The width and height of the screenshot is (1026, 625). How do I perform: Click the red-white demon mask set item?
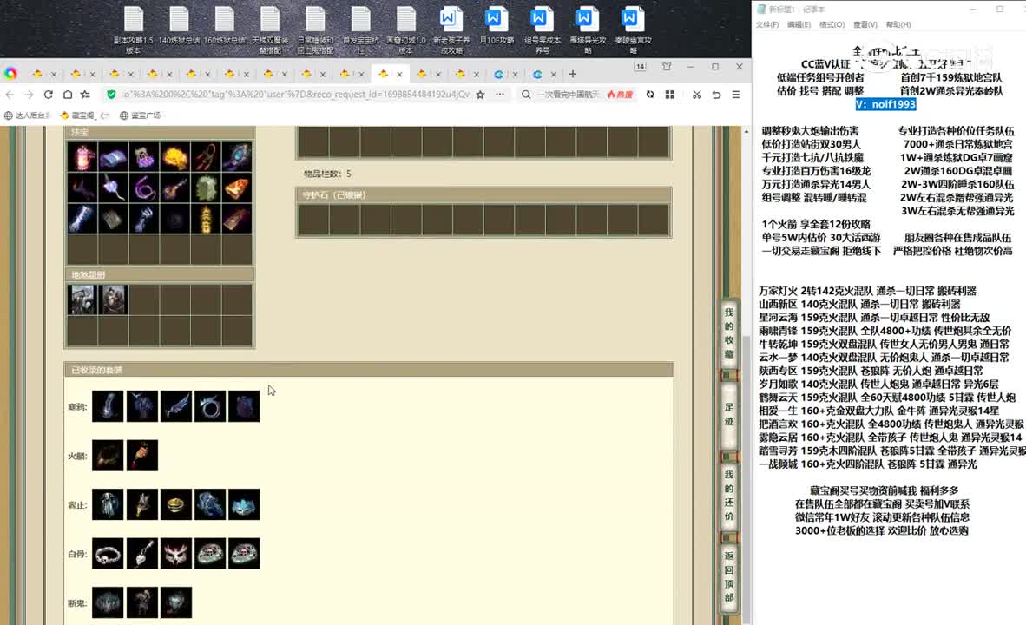click(176, 554)
